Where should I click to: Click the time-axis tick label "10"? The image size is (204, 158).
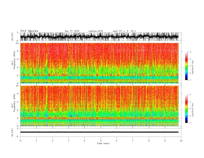pos(181,141)
